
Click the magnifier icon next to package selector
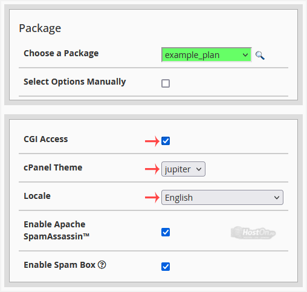[x=260, y=56]
